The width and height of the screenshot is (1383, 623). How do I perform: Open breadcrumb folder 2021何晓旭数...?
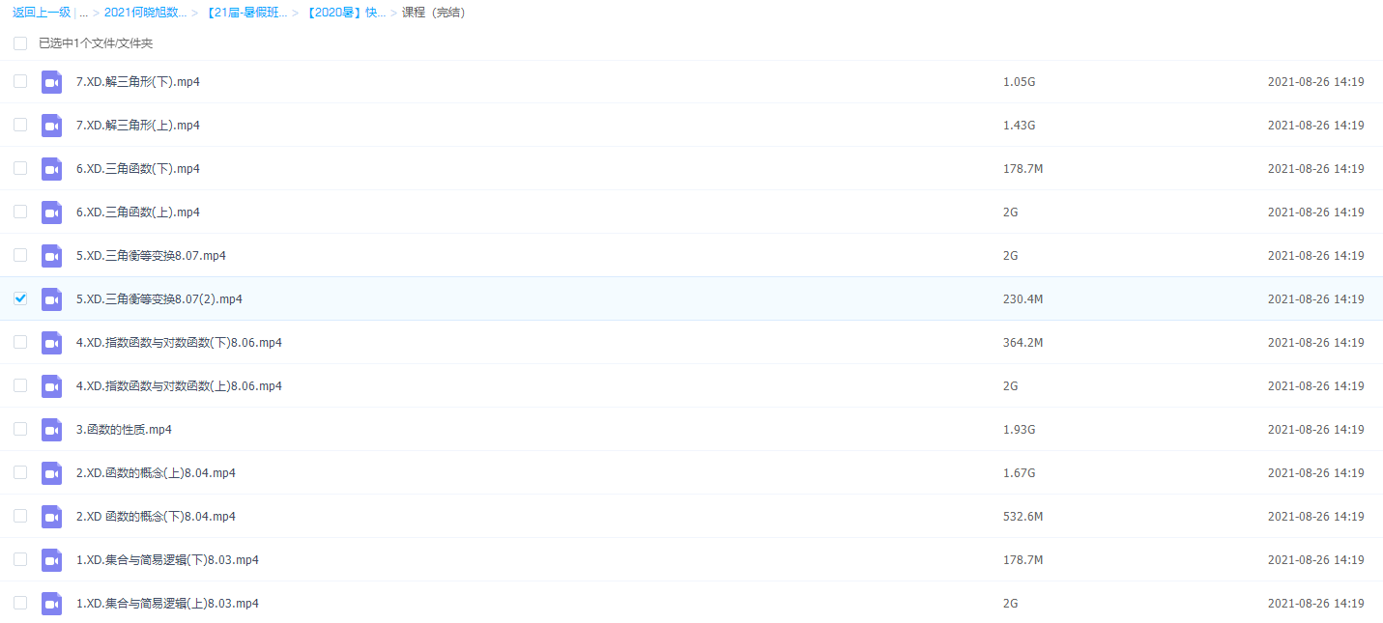coord(145,13)
